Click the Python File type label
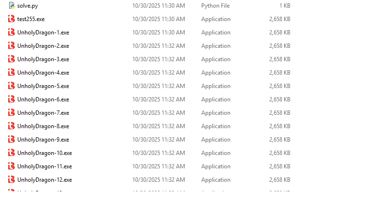392x198 pixels. point(215,6)
